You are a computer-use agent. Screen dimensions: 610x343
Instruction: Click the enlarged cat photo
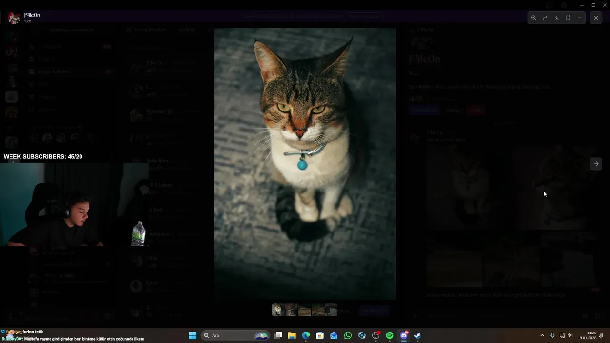click(305, 163)
